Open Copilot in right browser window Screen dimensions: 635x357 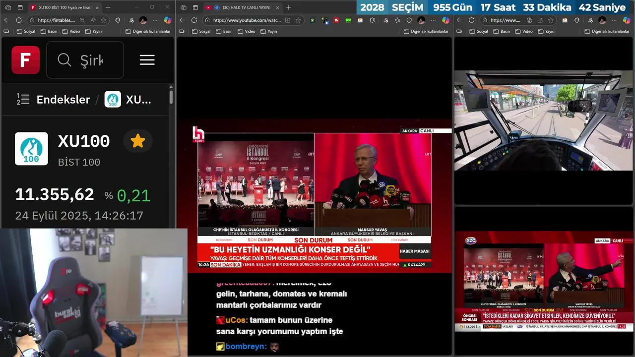627,20
